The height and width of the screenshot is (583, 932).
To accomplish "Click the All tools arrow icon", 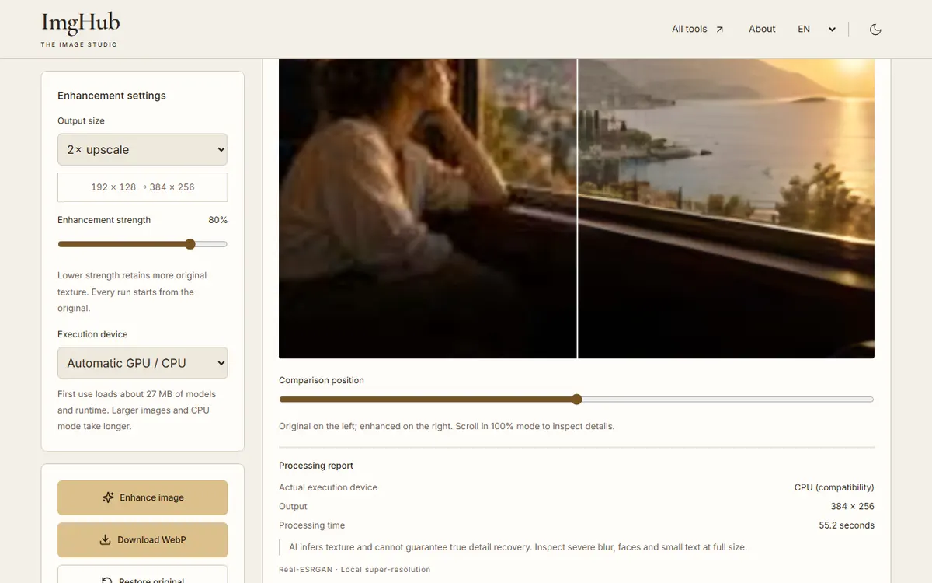I will click(x=720, y=30).
